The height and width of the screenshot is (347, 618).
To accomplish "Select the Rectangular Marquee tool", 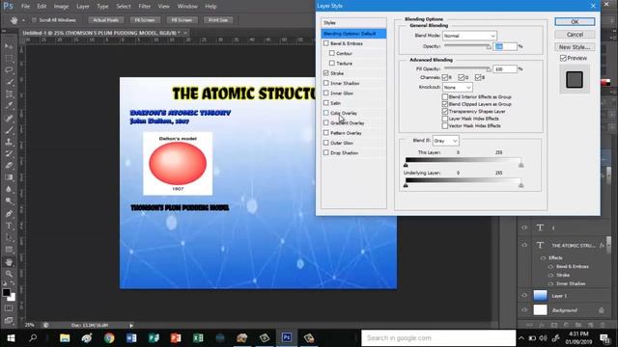I will [x=9, y=58].
